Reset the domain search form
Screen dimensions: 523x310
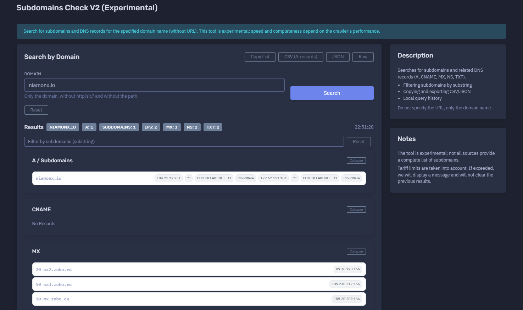[x=36, y=110]
